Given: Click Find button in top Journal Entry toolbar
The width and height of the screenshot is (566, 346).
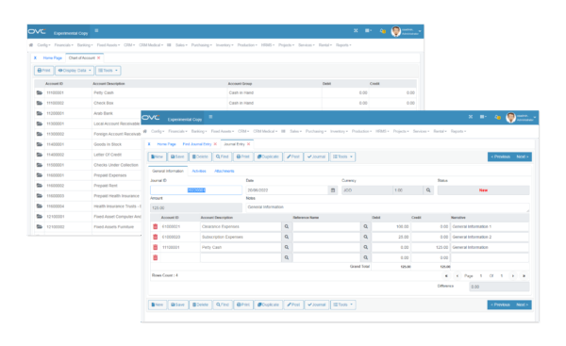Looking at the screenshot, I should coord(223,157).
